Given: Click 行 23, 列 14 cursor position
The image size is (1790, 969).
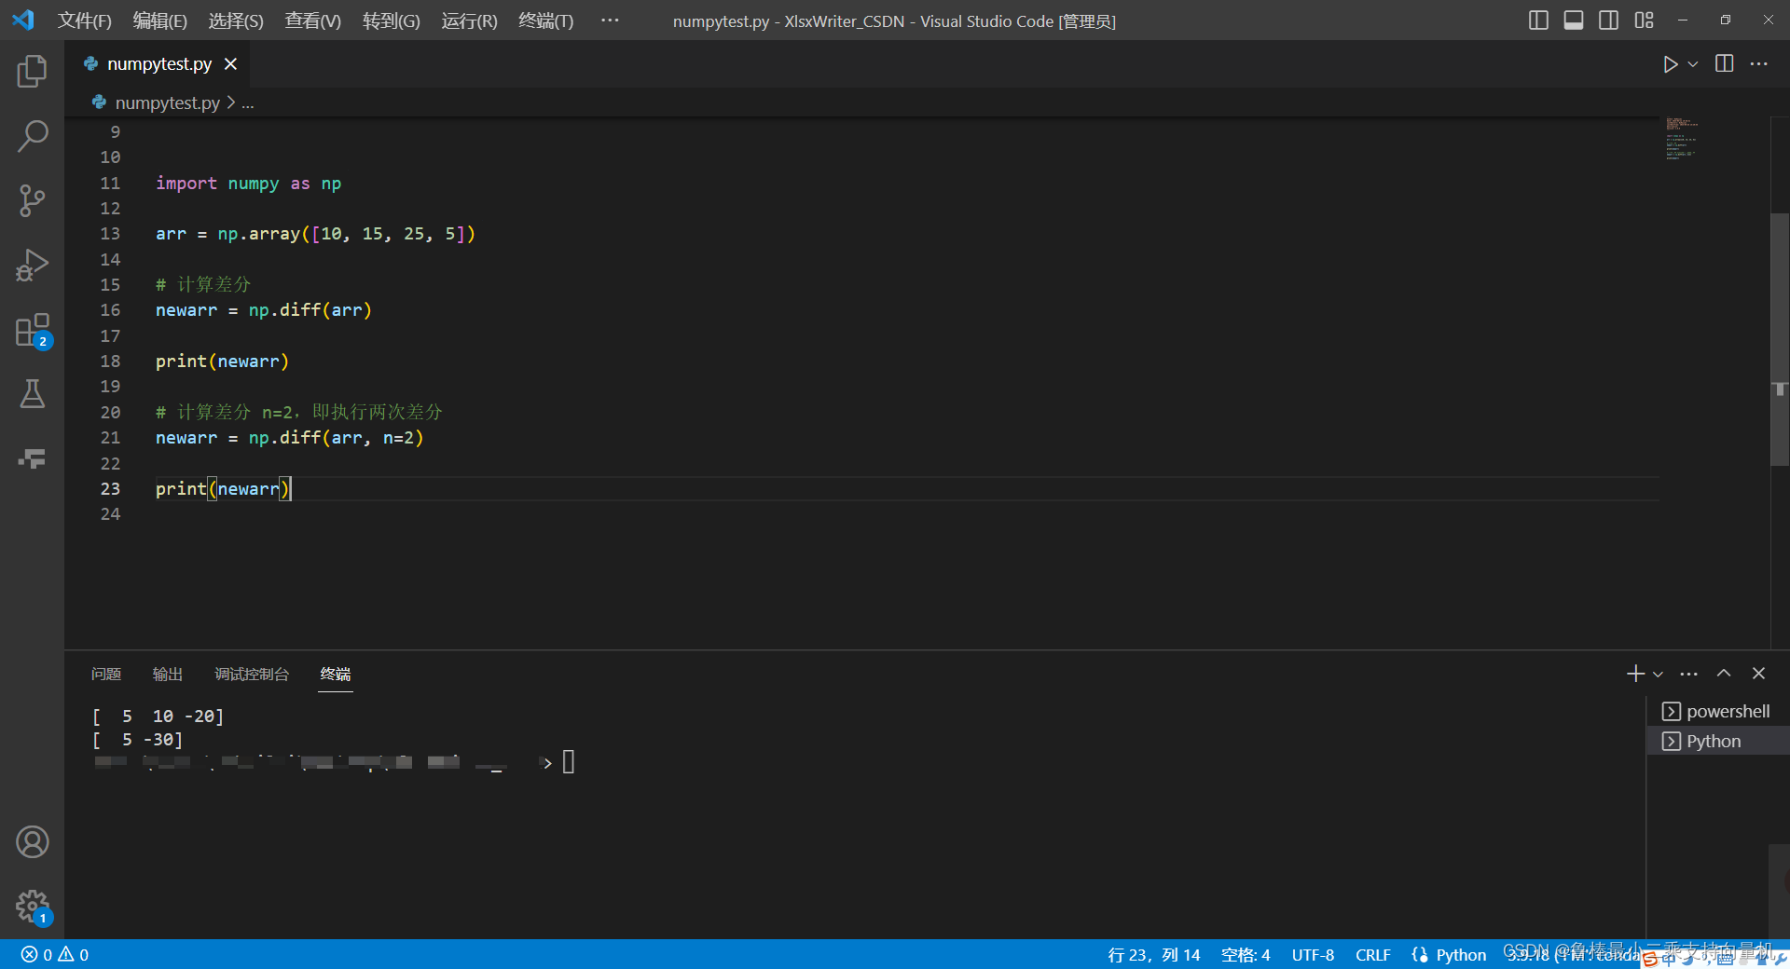Looking at the screenshot, I should coord(1153,955).
